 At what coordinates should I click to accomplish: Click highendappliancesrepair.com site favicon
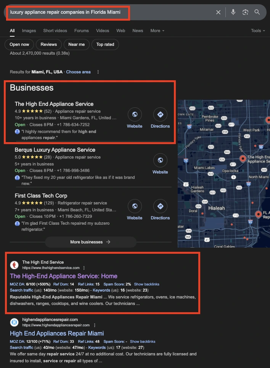point(14,322)
